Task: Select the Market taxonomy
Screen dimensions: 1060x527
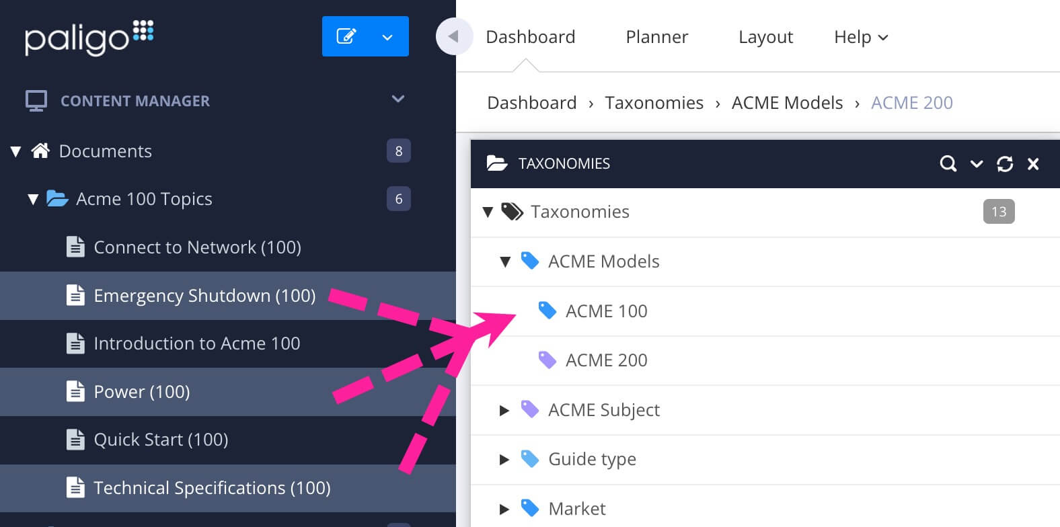Action: [577, 509]
